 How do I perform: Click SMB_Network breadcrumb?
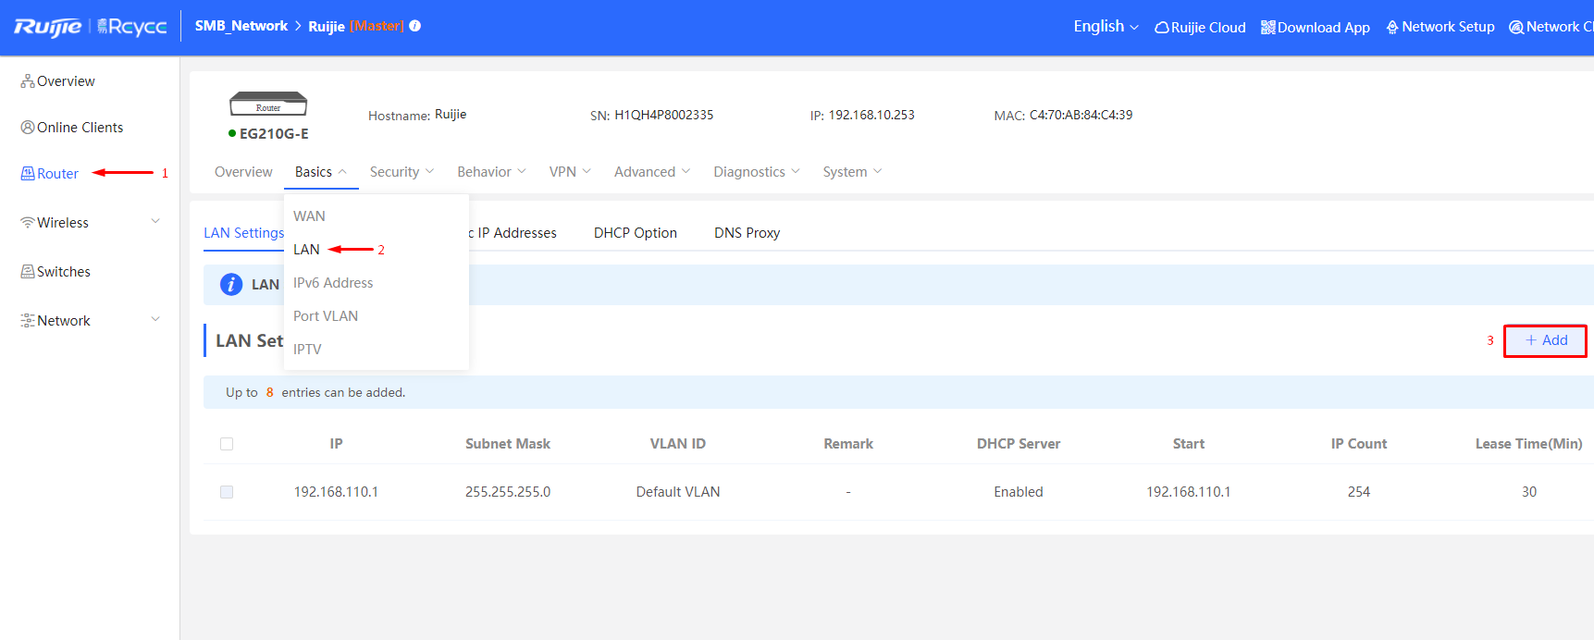[x=241, y=26]
